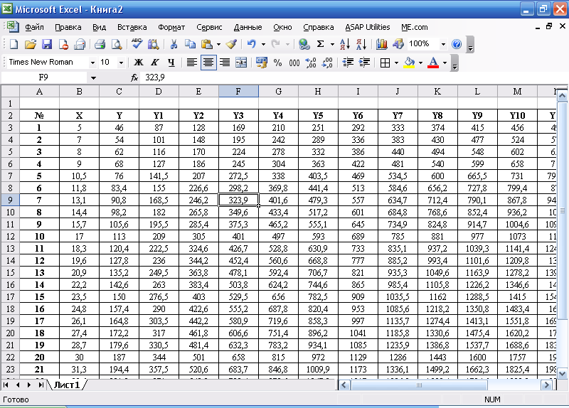Click the AutoSum sigma icon

pos(321,44)
